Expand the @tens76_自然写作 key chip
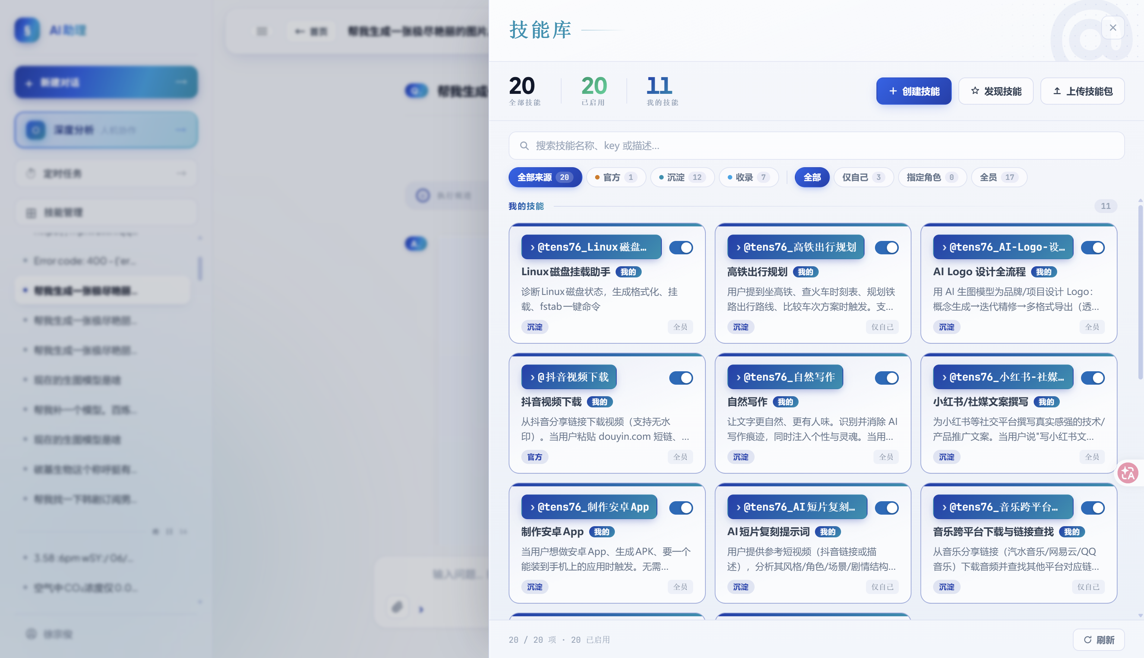The height and width of the screenshot is (658, 1144). click(x=785, y=377)
